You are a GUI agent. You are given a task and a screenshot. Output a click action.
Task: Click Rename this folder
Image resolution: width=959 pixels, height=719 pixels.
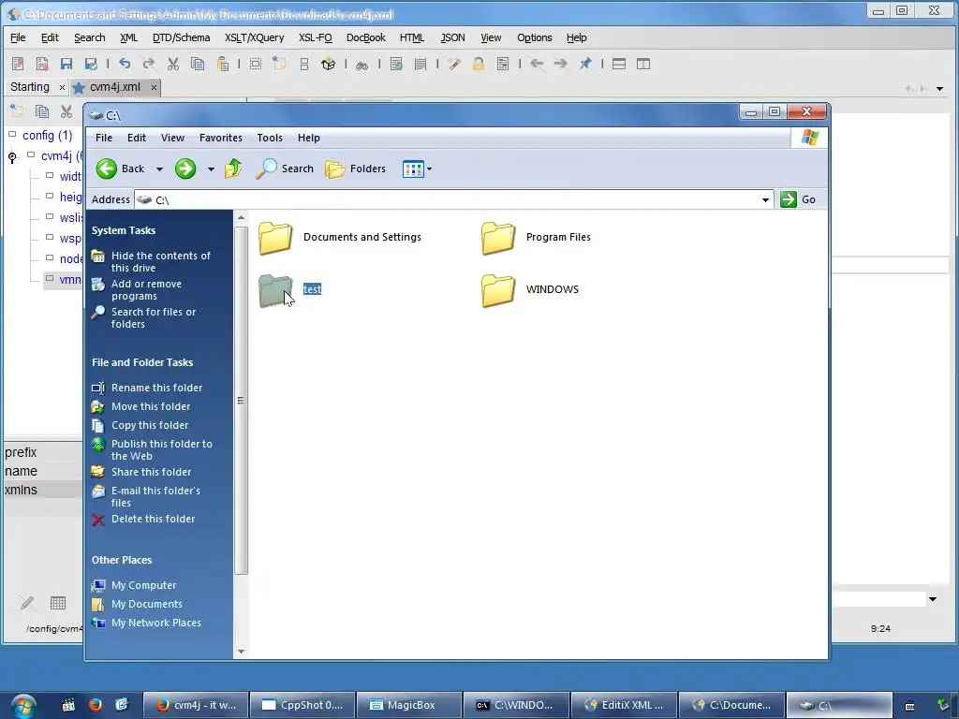[156, 388]
